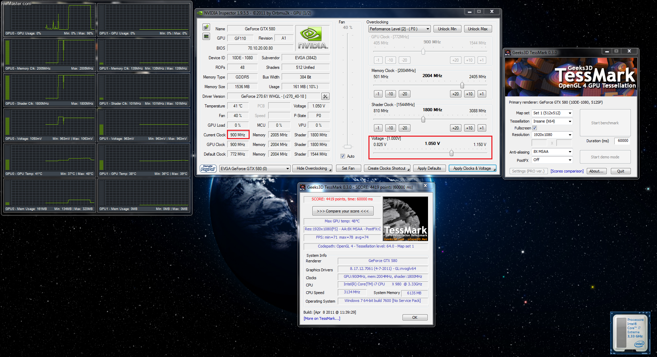Click the GPU0 Voltage graph
Viewport: 657px width, 357px height.
(50, 125)
